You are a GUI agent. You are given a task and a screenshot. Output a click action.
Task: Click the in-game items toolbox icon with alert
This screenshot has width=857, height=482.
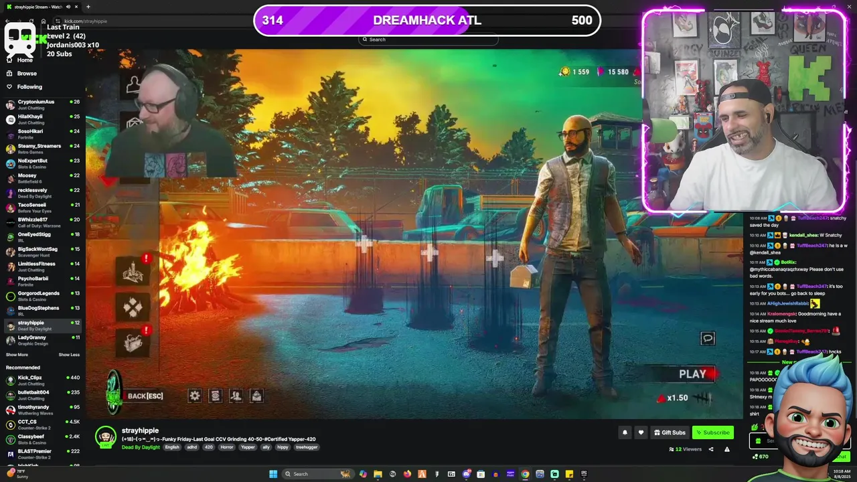pos(133,343)
